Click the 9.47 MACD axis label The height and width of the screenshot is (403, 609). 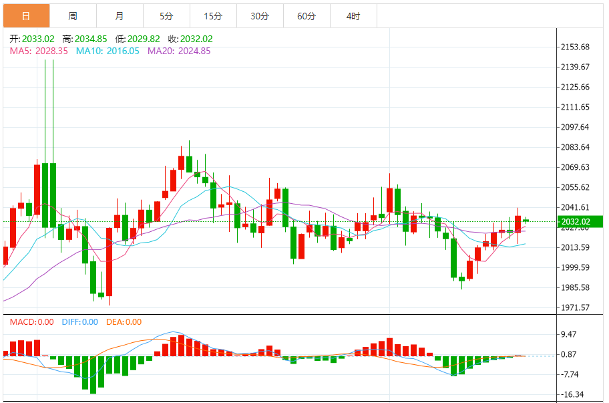569,334
